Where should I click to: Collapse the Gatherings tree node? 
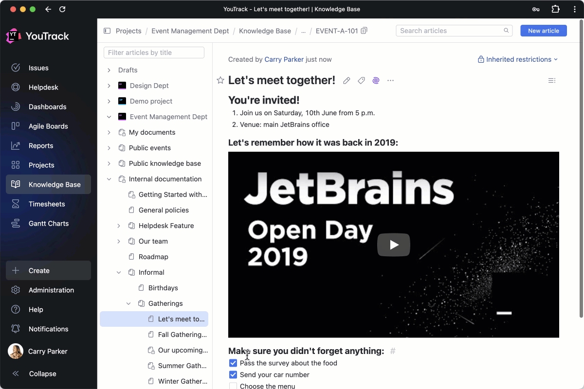point(128,303)
